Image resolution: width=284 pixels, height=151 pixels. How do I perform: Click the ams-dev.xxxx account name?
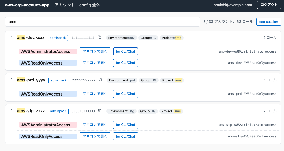click(31, 38)
